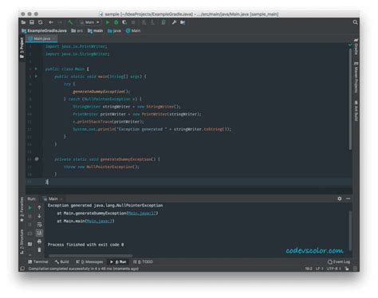Start debugging with the green bug icon
The image size is (378, 298).
tap(116, 22)
